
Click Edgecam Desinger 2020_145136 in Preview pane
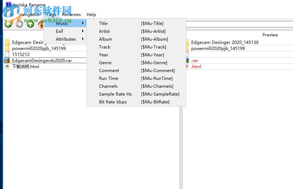pyautogui.click(x=225, y=42)
